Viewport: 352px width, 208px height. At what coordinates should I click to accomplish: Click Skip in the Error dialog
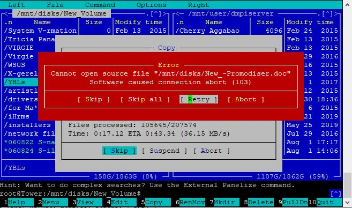(x=94, y=99)
